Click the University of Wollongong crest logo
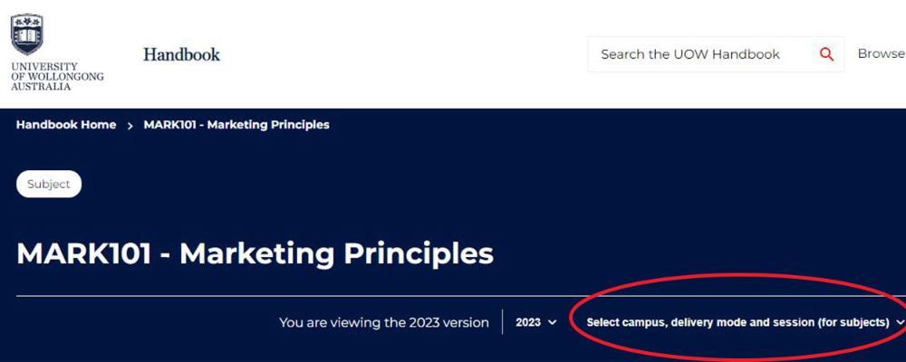Screen dimensions: 906x362 click(27, 34)
